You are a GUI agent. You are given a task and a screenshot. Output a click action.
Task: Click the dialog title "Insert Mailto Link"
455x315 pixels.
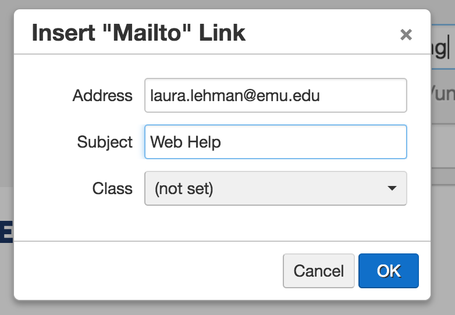(138, 33)
